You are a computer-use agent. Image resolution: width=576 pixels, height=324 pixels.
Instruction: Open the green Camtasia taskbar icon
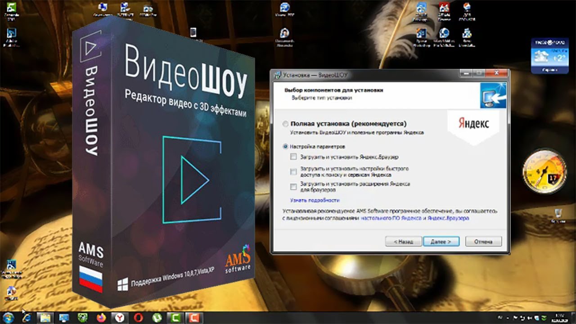click(175, 317)
